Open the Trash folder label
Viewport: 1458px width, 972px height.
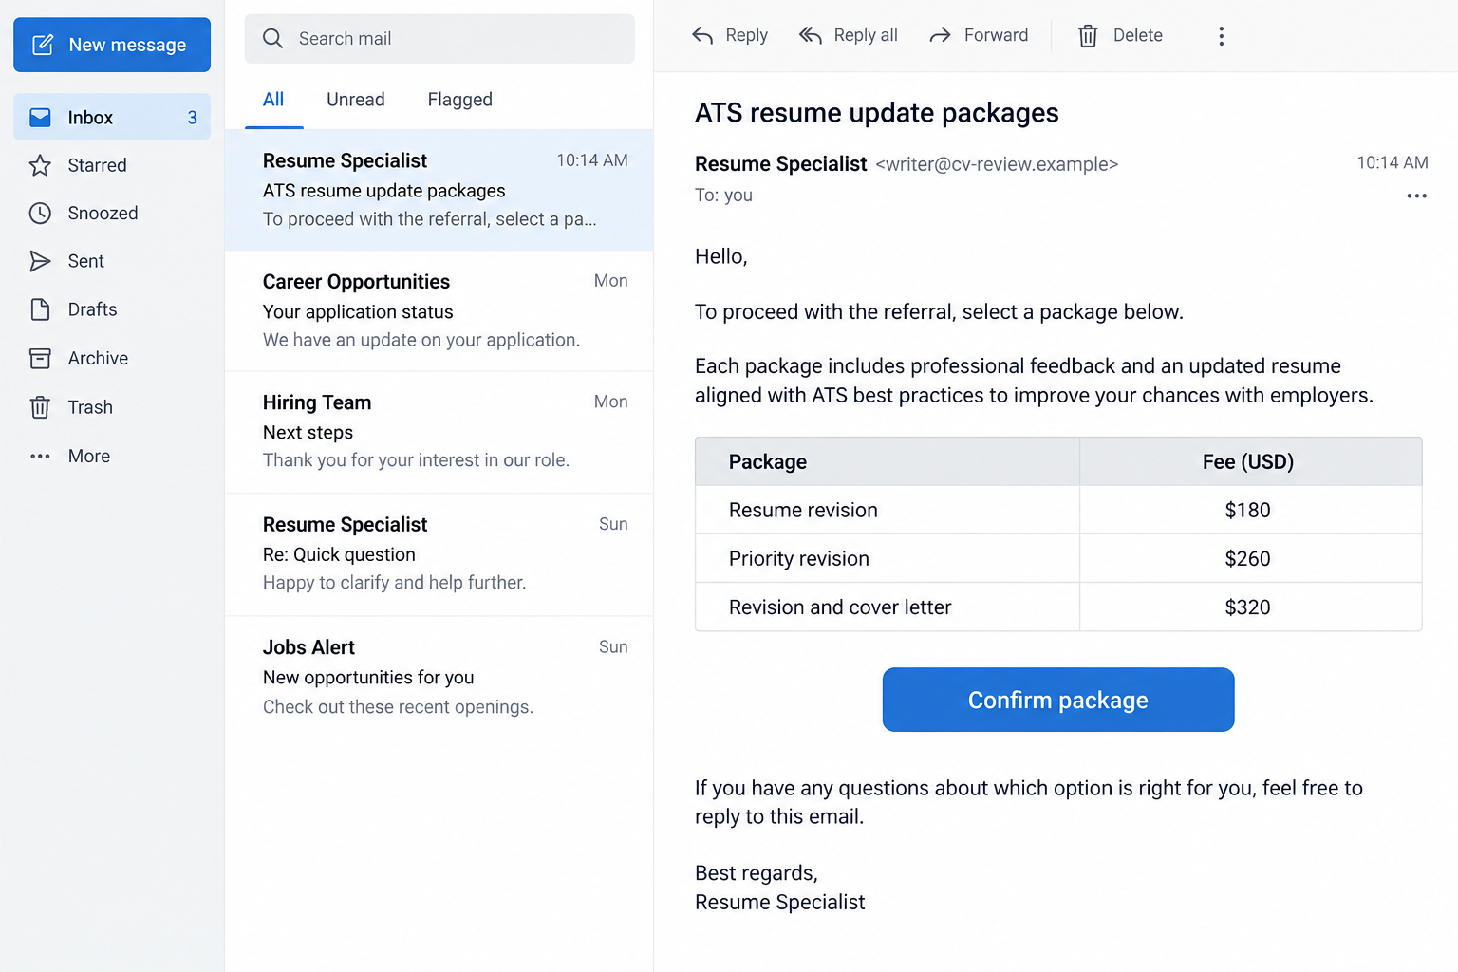[90, 407]
